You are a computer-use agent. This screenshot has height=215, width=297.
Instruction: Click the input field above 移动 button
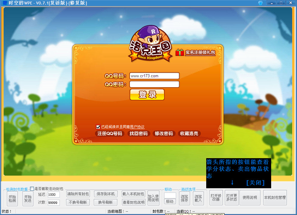170,195
